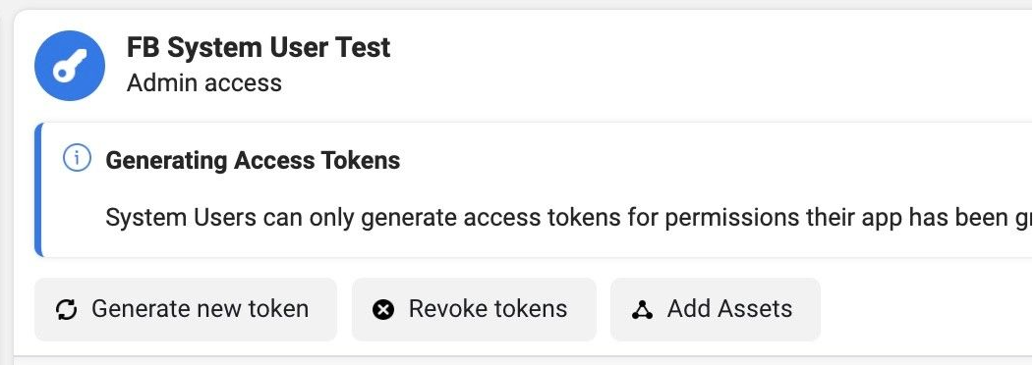The image size is (1036, 365).
Task: Click the "Generate new token" text label
Action: click(x=201, y=309)
